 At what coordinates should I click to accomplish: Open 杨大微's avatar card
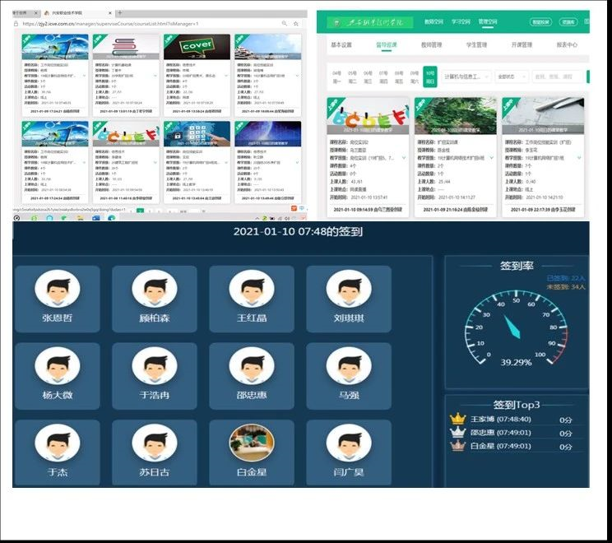click(58, 376)
